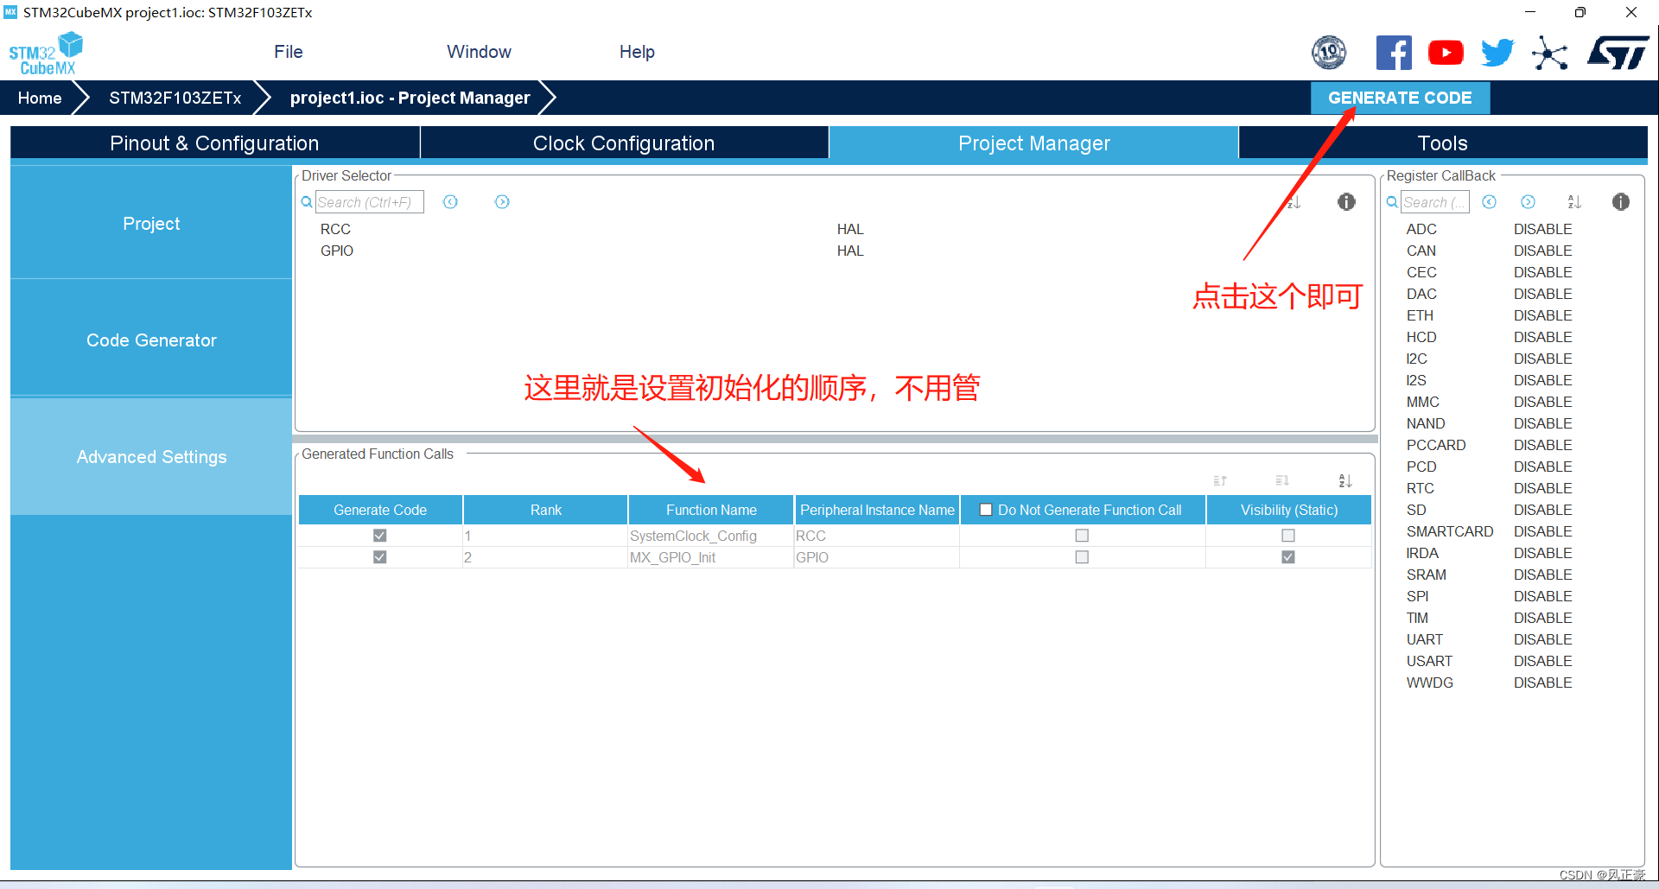1659x889 pixels.
Task: Toggle Do Not Generate Function Call header checkbox
Action: point(986,510)
